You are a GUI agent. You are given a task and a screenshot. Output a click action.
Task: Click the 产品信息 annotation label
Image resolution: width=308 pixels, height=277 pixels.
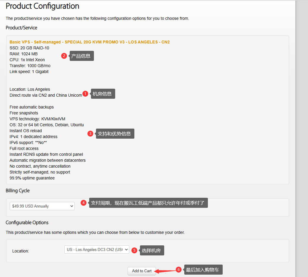coord(82,56)
